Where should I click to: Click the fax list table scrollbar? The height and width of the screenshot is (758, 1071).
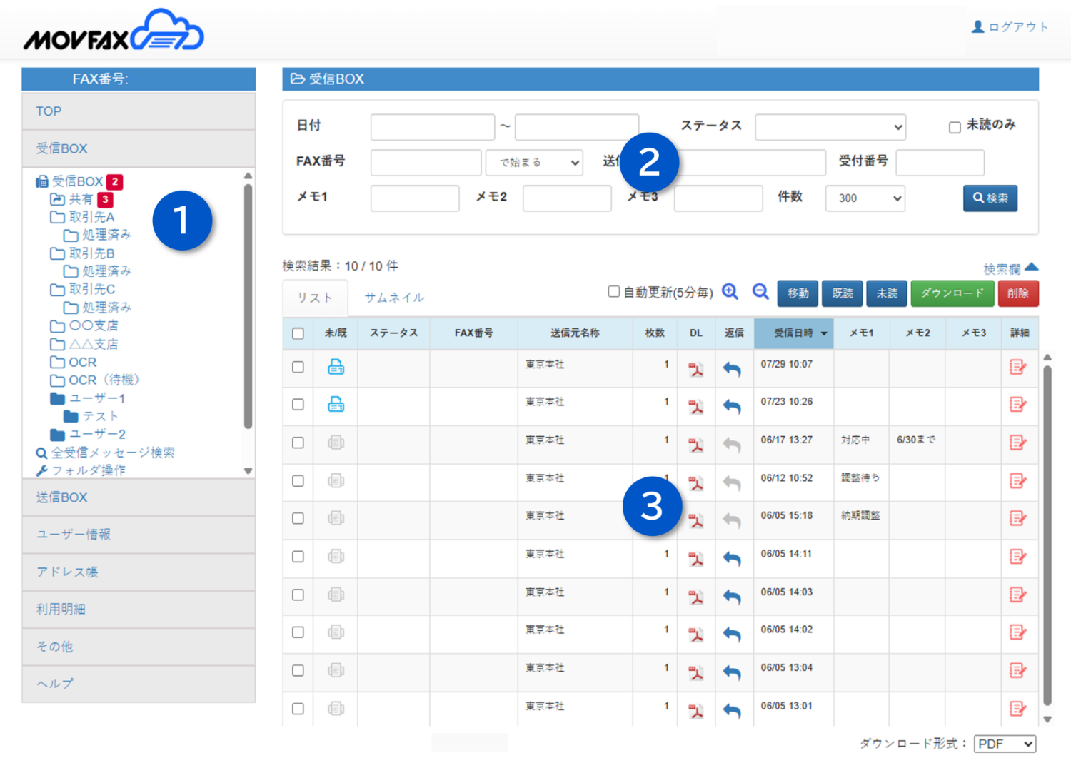[1047, 535]
